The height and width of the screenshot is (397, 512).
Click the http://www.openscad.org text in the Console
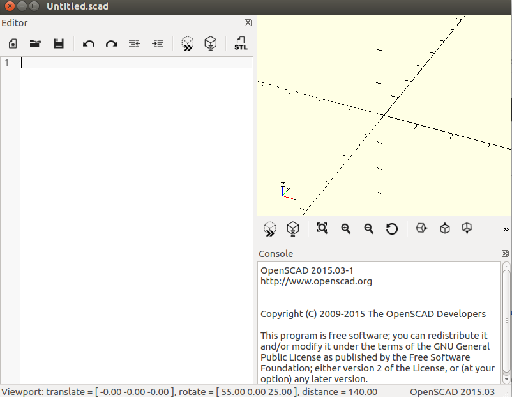click(x=316, y=281)
